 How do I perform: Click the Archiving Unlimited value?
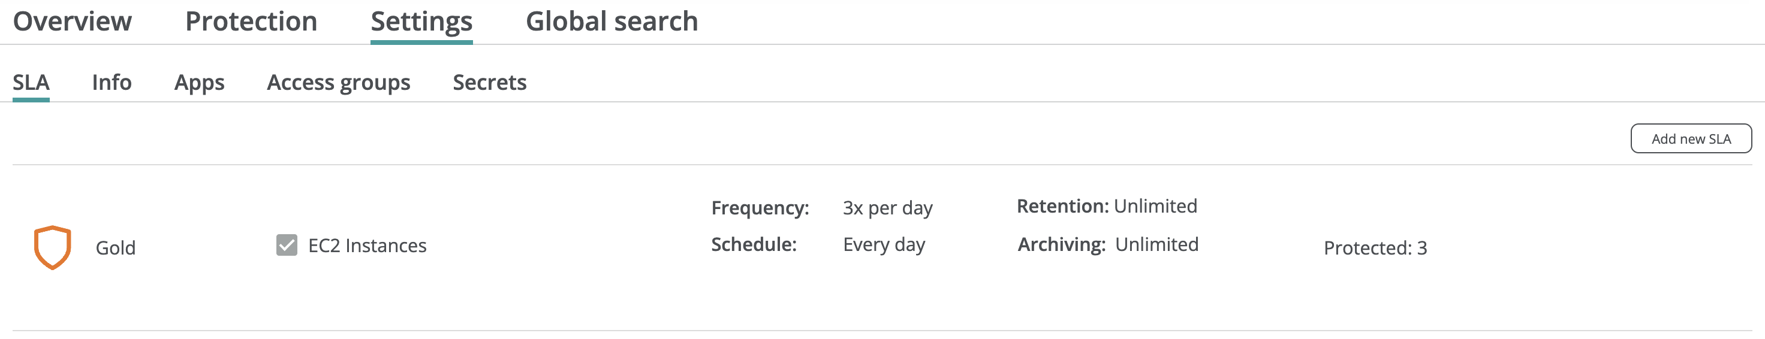1156,244
